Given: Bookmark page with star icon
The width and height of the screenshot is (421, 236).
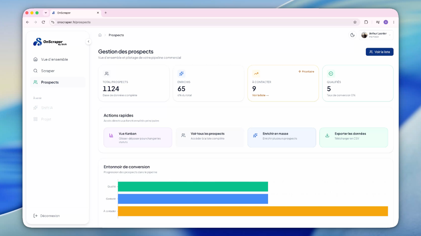Looking at the screenshot, I should point(355,22).
